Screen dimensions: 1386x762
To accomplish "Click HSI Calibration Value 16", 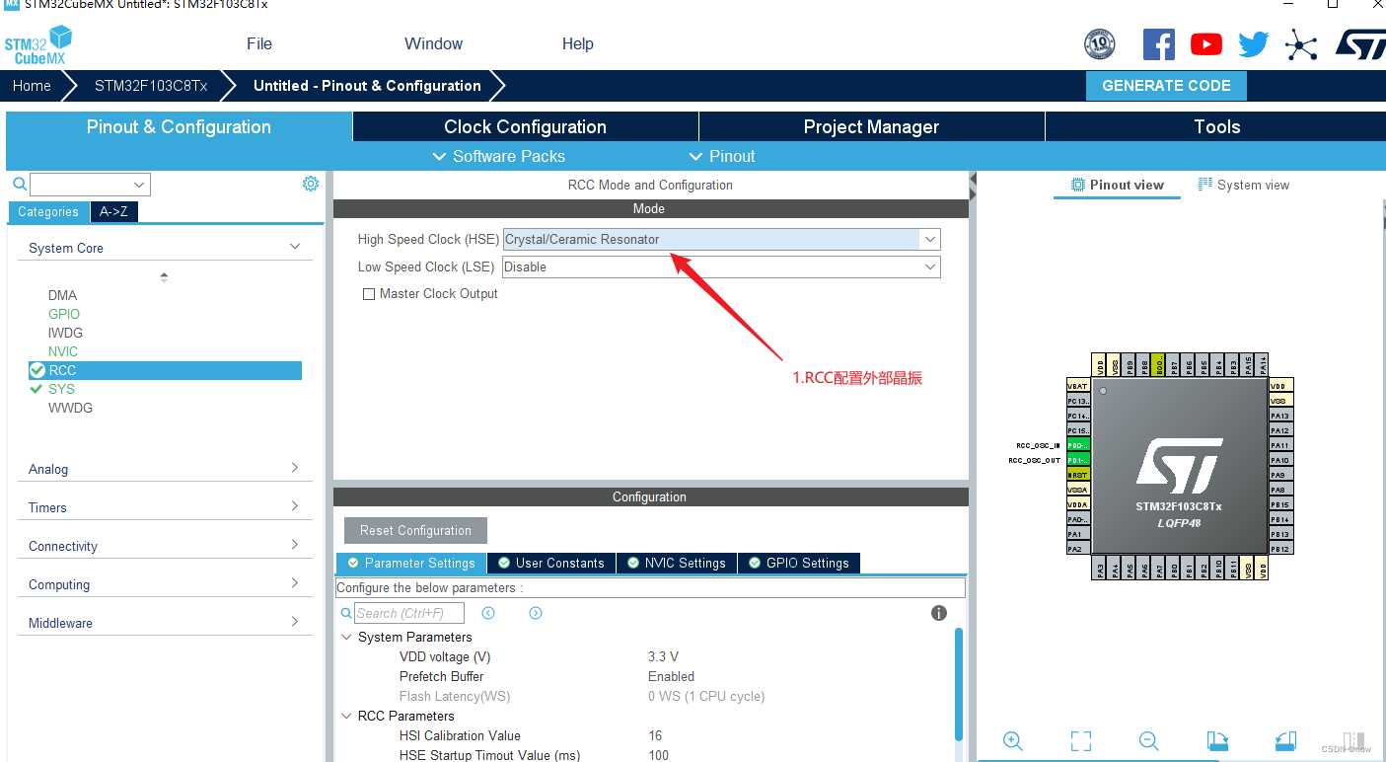I will 655,735.
